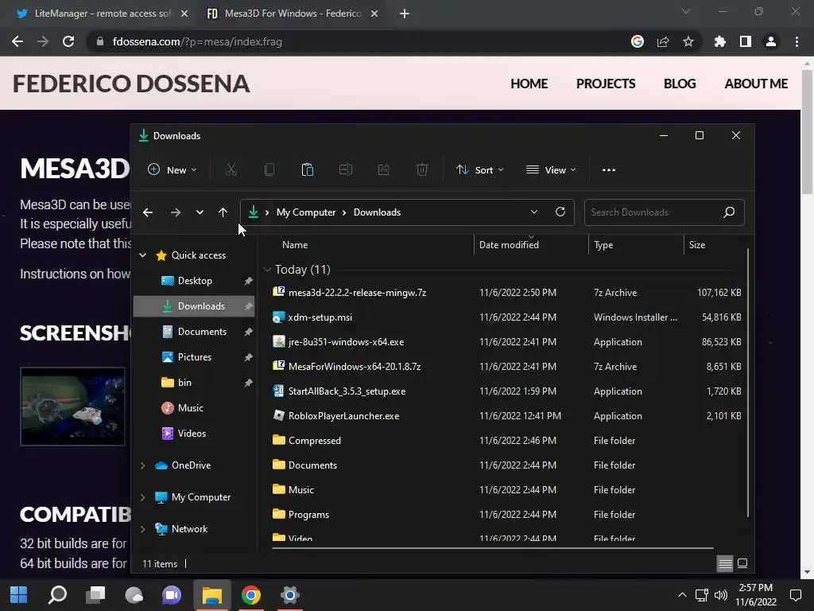Open BLOG in website navigation

pos(680,84)
